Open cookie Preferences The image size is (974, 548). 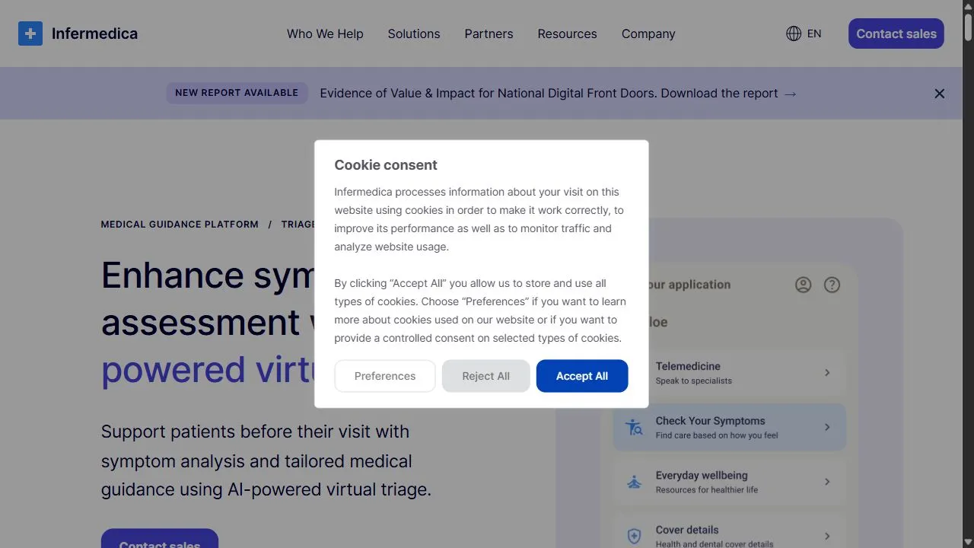tap(385, 376)
